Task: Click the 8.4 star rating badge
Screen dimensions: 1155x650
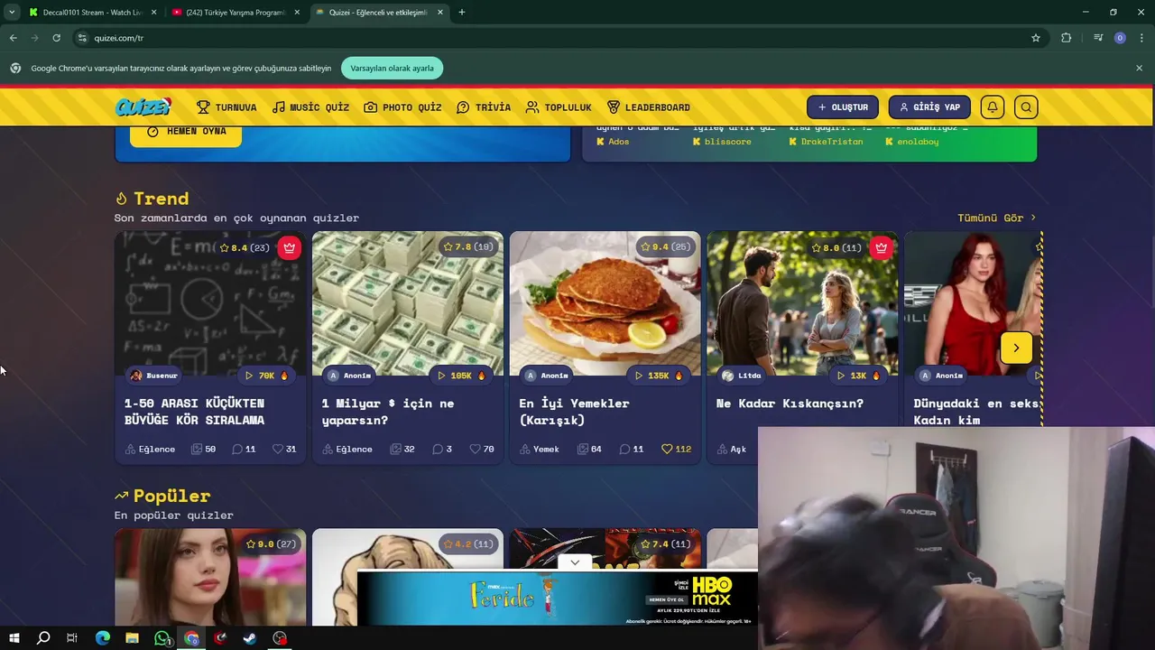Action: pyautogui.click(x=244, y=247)
